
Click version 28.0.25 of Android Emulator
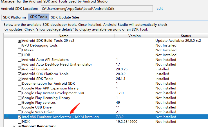[122, 69]
